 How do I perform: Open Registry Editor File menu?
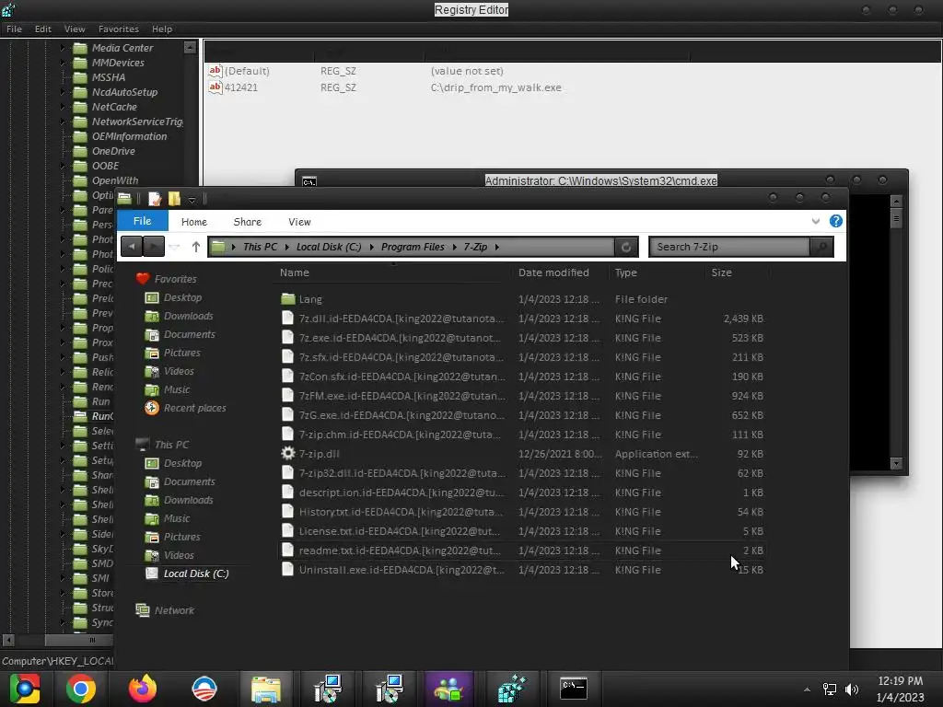pos(14,29)
